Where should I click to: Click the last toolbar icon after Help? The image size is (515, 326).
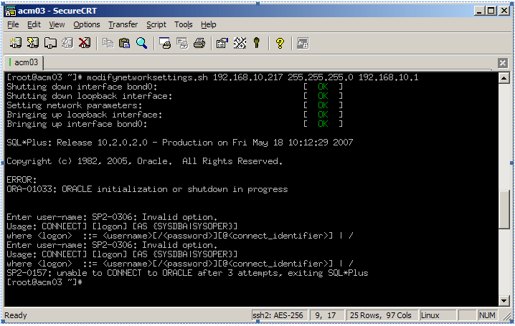pos(303,43)
